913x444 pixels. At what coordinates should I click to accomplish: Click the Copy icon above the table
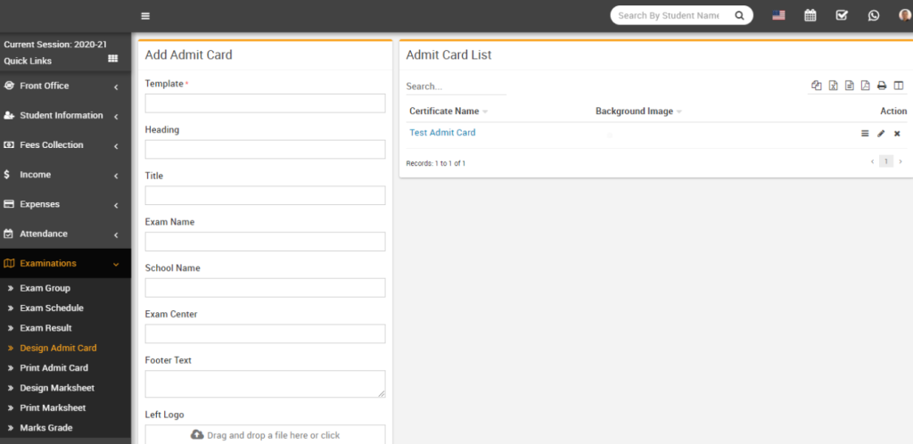pos(816,86)
